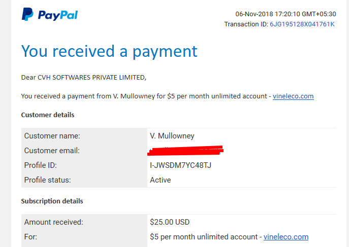Click the $25.00 USD amount received
This screenshot has height=247, width=349.
(x=170, y=222)
